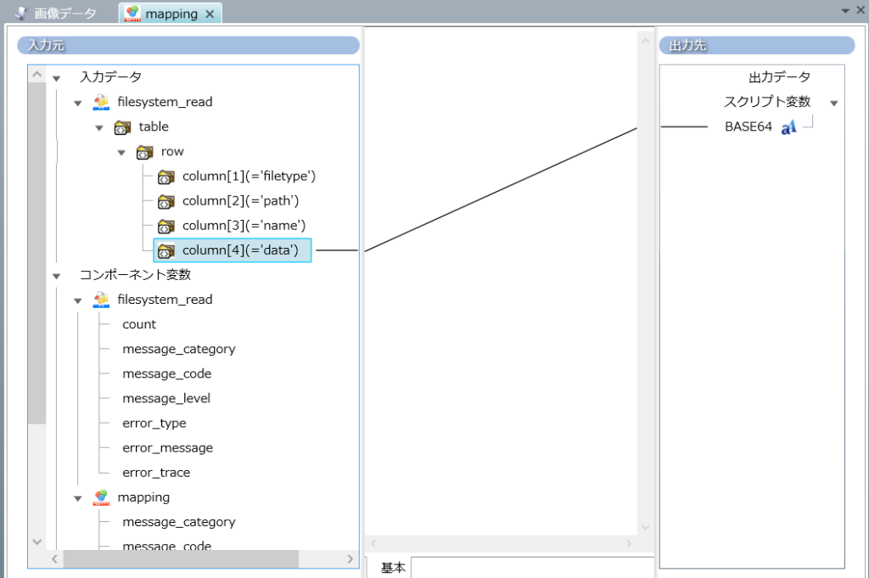Open the panel dropdown menu arrow at top right
The width and height of the screenshot is (869, 578).
coord(845,10)
